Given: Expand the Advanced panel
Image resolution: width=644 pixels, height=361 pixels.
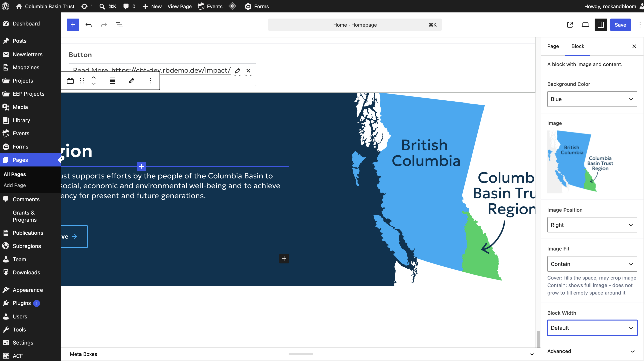Looking at the screenshot, I should pos(592,351).
